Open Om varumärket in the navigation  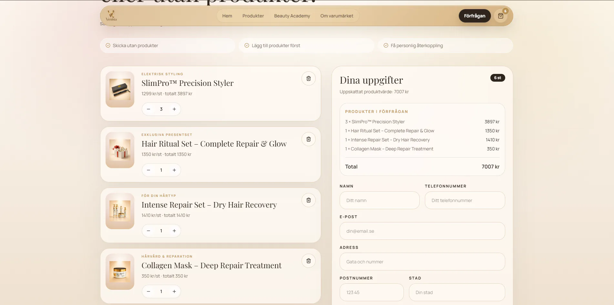pyautogui.click(x=337, y=16)
